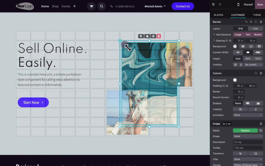Duplicate the Column
Image resolution: width=265 pixels, height=166 pixels.
click(256, 73)
